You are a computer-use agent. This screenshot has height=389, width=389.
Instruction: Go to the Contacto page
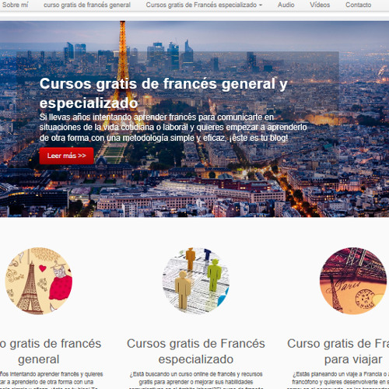[x=358, y=5]
